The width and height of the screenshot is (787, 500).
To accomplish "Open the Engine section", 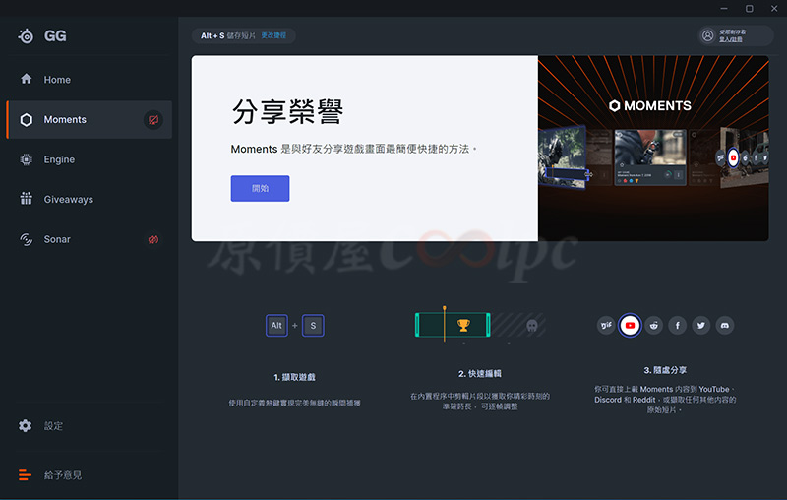I will (x=90, y=159).
